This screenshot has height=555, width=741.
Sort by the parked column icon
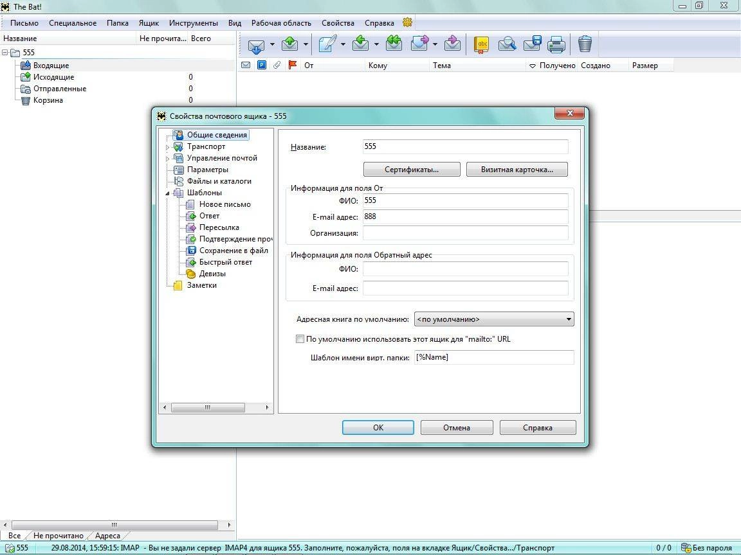(x=261, y=65)
